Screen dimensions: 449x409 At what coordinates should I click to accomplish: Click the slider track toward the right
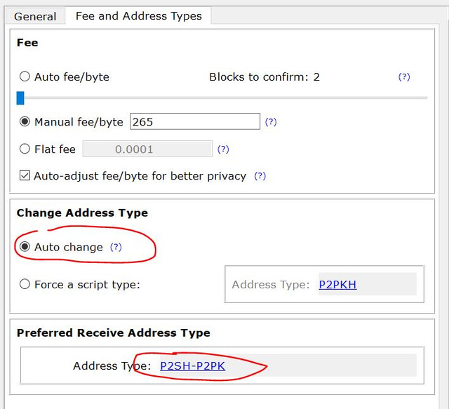click(344, 98)
